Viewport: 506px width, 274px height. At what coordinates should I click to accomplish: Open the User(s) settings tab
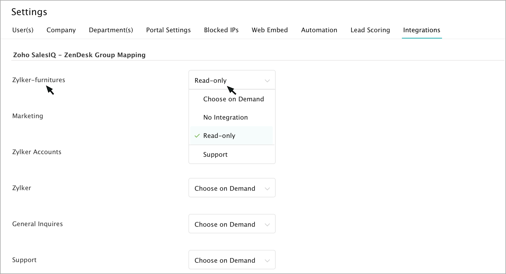(23, 30)
